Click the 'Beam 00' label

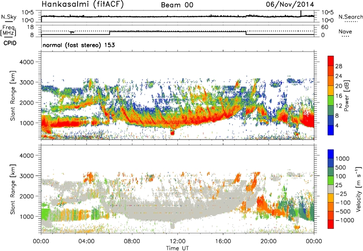click(x=177, y=5)
